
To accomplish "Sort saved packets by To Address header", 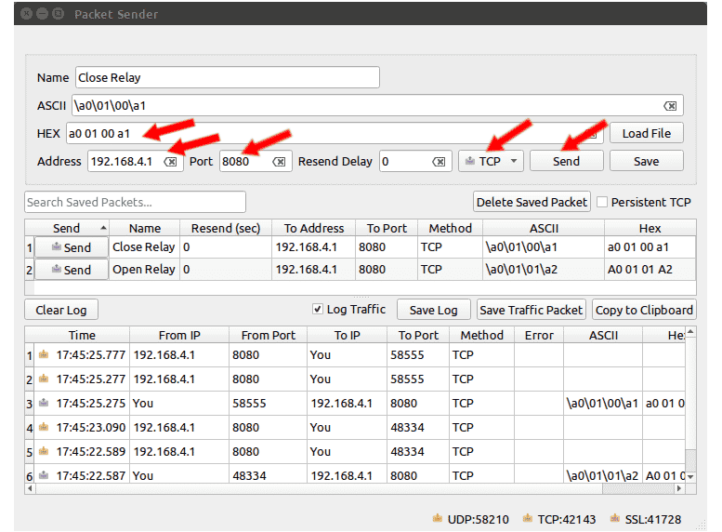I will (x=314, y=228).
